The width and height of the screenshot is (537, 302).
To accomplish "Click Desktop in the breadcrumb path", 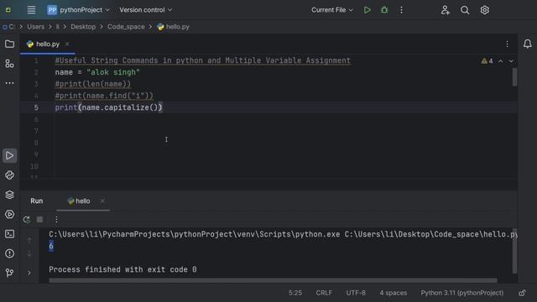I will [x=83, y=27].
